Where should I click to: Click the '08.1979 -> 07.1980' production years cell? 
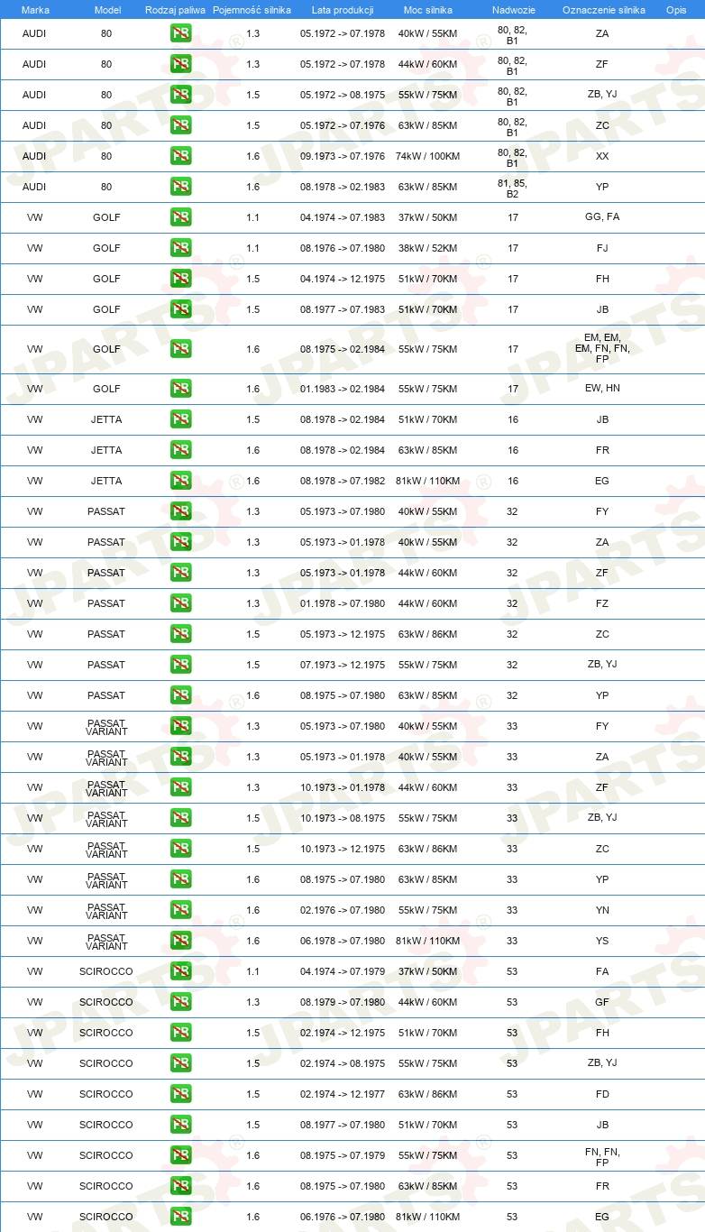(x=343, y=1002)
